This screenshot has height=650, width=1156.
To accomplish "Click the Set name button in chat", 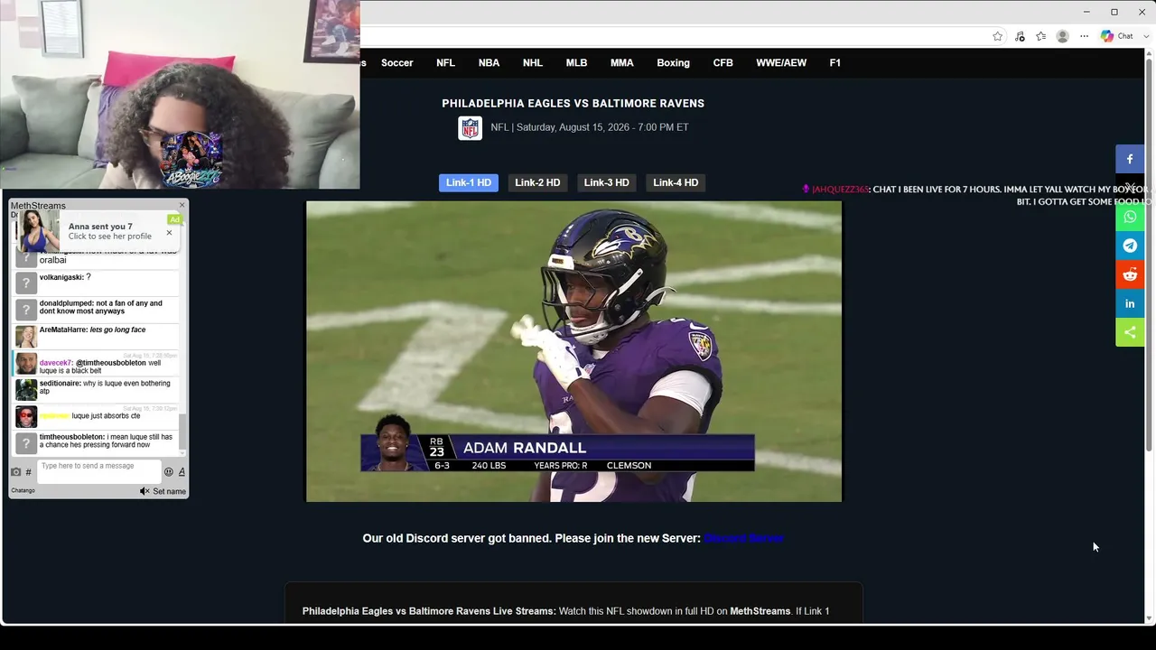I will (169, 491).
